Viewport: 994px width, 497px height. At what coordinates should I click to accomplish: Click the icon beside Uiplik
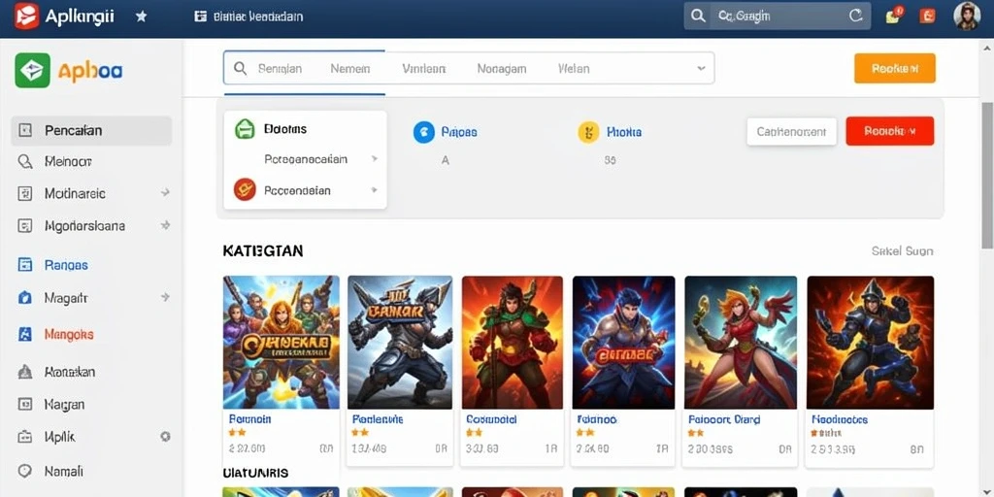click(24, 437)
